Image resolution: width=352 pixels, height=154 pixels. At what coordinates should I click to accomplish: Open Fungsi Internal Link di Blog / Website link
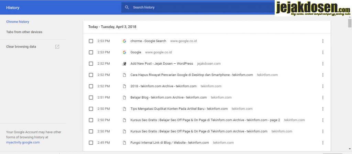tap(169, 143)
